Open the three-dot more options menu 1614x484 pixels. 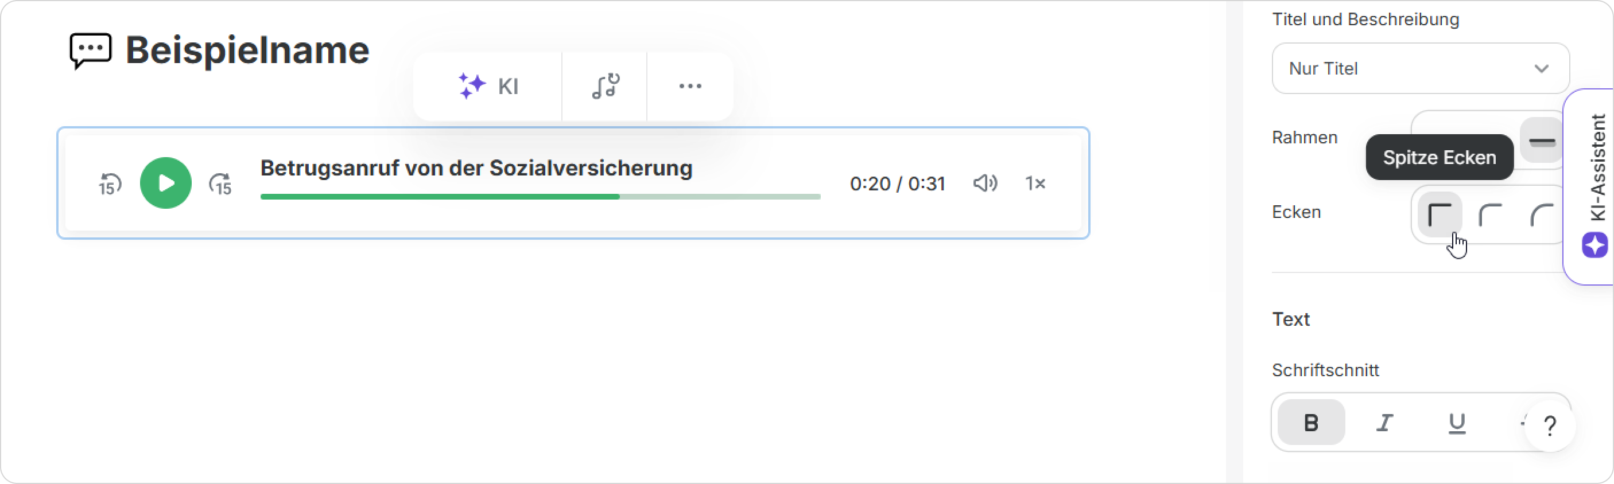point(690,87)
